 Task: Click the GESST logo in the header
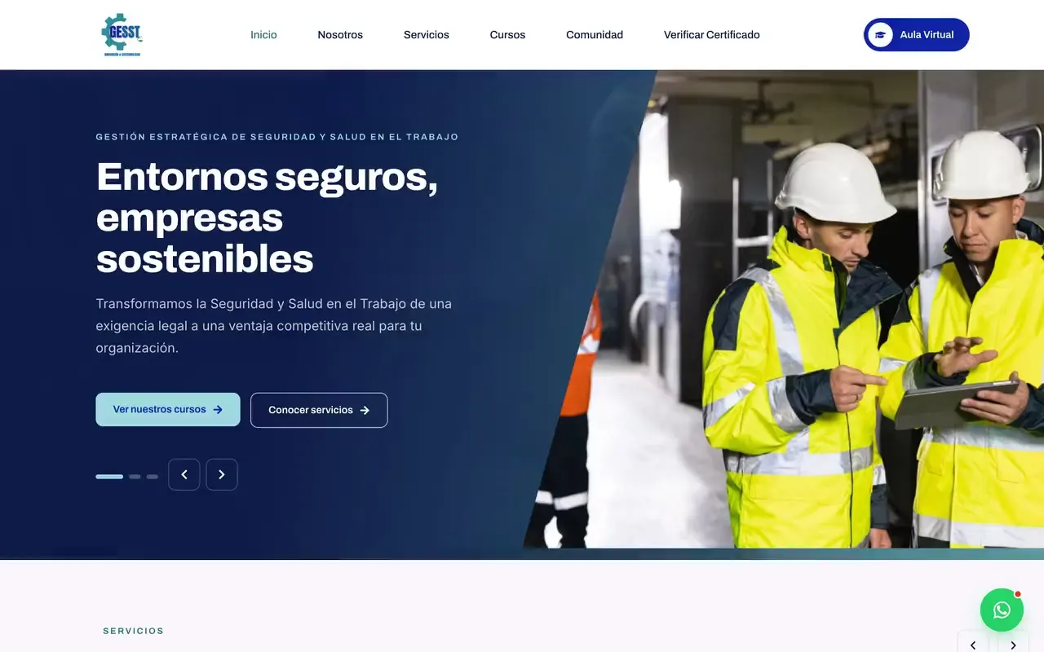point(122,35)
